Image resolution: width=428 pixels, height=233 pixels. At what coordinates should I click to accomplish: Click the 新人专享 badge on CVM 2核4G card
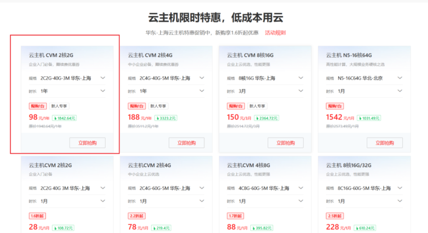(x=158, y=106)
